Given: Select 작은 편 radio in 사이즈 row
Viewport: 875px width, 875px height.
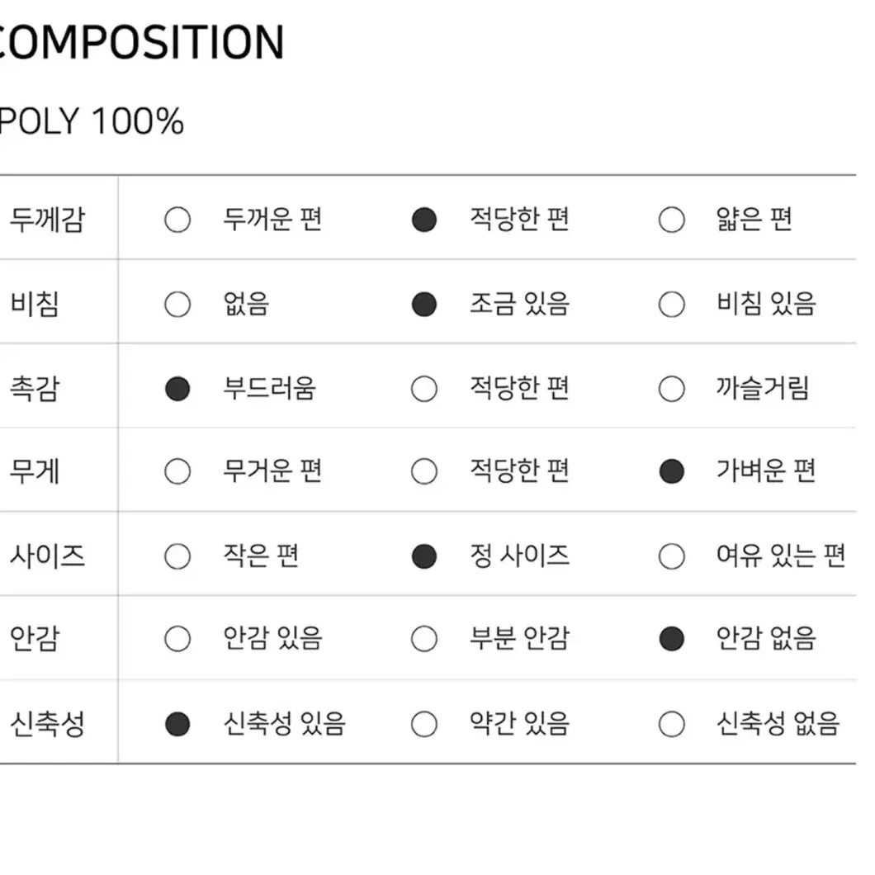Looking at the screenshot, I should [177, 556].
